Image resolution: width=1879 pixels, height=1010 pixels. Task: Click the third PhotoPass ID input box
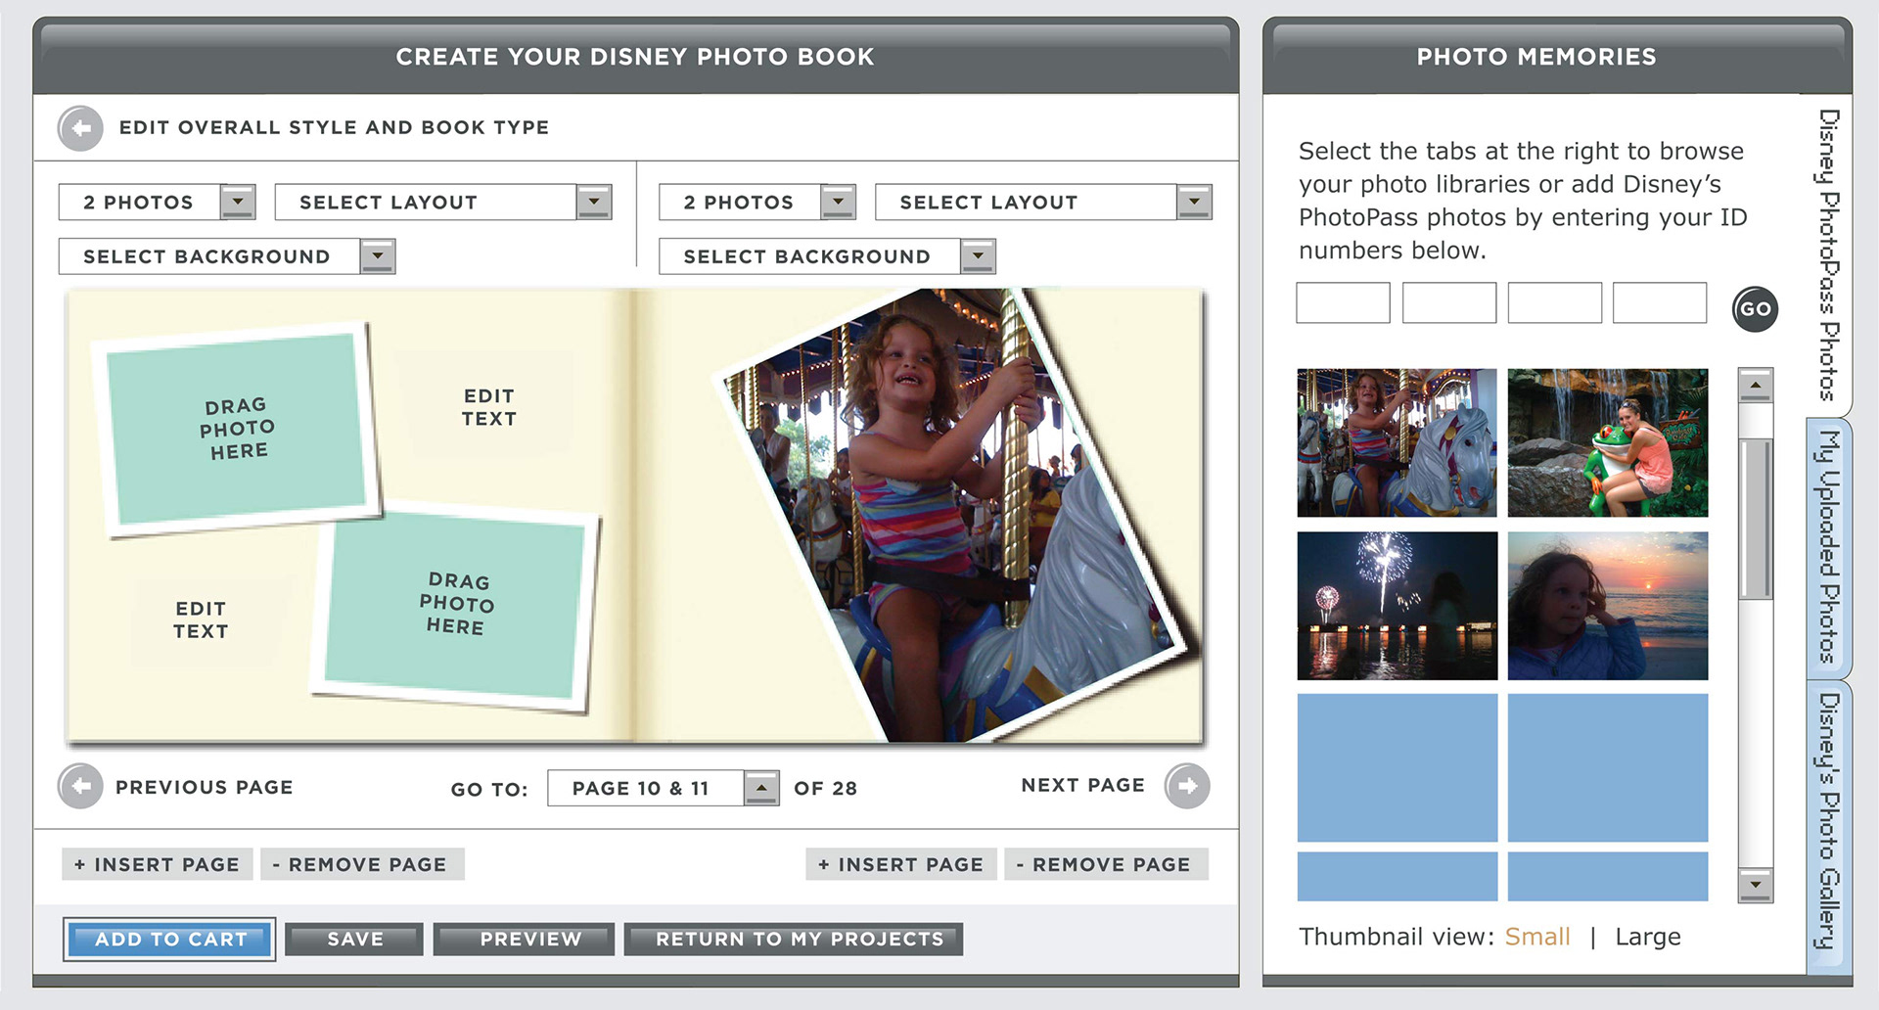pyautogui.click(x=1555, y=303)
